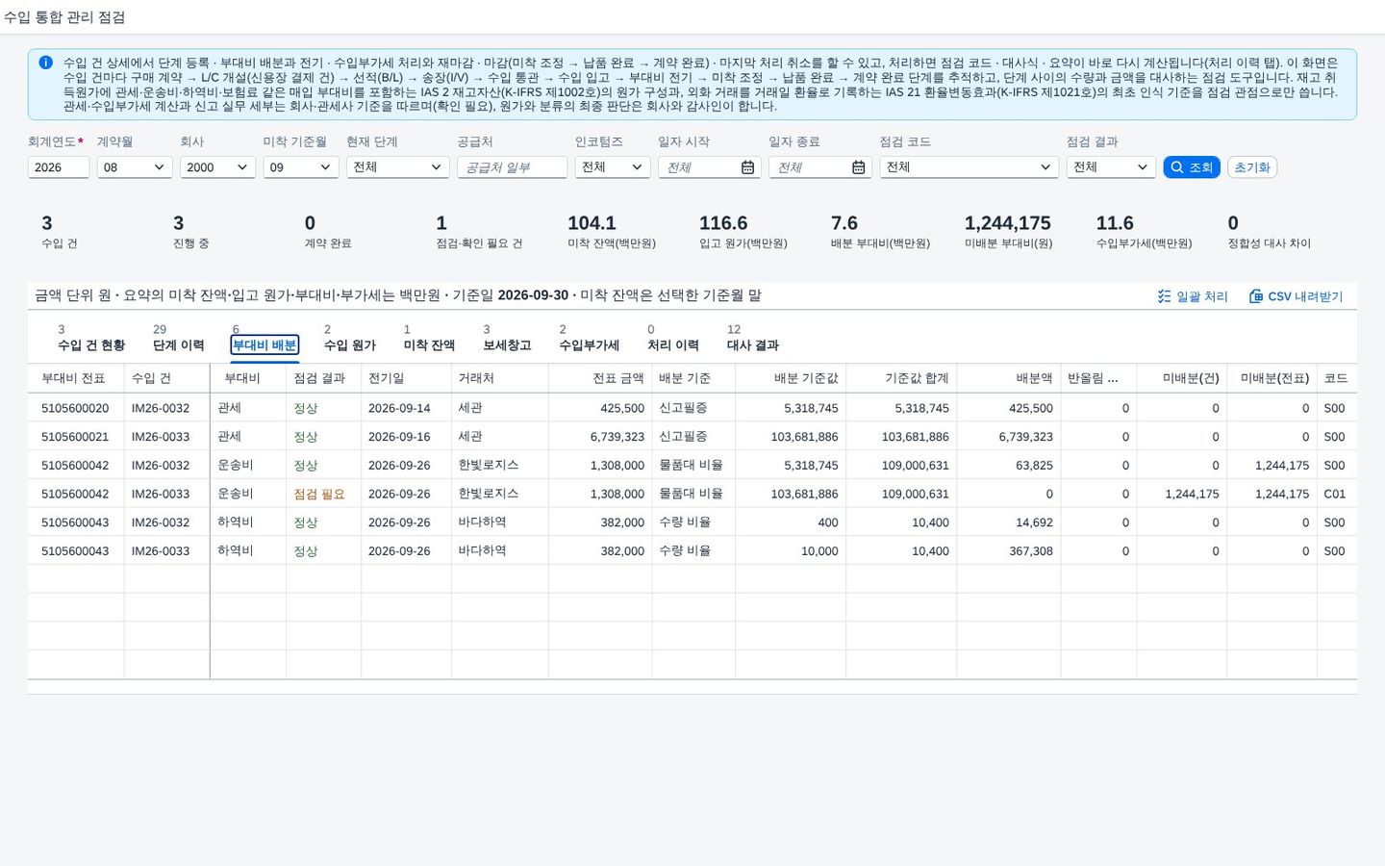
Task: Open the 점검 결과 filter dropdown
Action: pos(1111,167)
